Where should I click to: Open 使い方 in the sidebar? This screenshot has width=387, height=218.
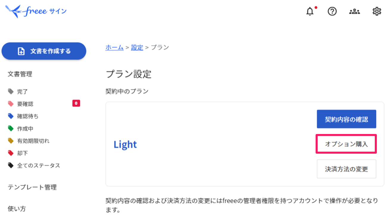(x=17, y=209)
